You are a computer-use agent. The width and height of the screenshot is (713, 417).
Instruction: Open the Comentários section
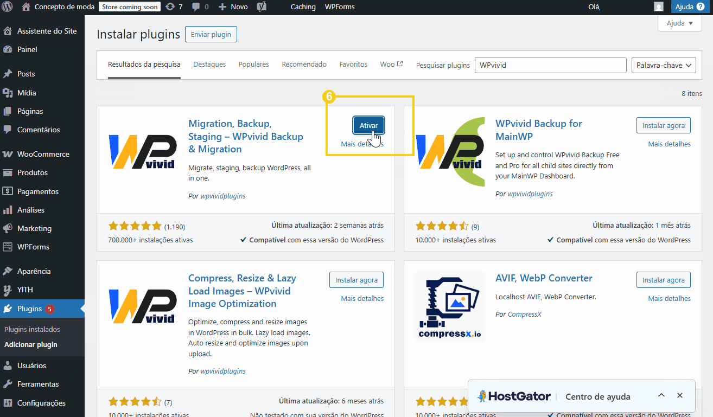[x=42, y=130]
